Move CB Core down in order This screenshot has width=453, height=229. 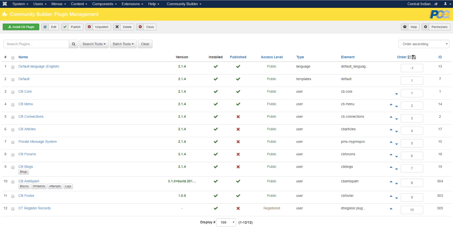(397, 94)
